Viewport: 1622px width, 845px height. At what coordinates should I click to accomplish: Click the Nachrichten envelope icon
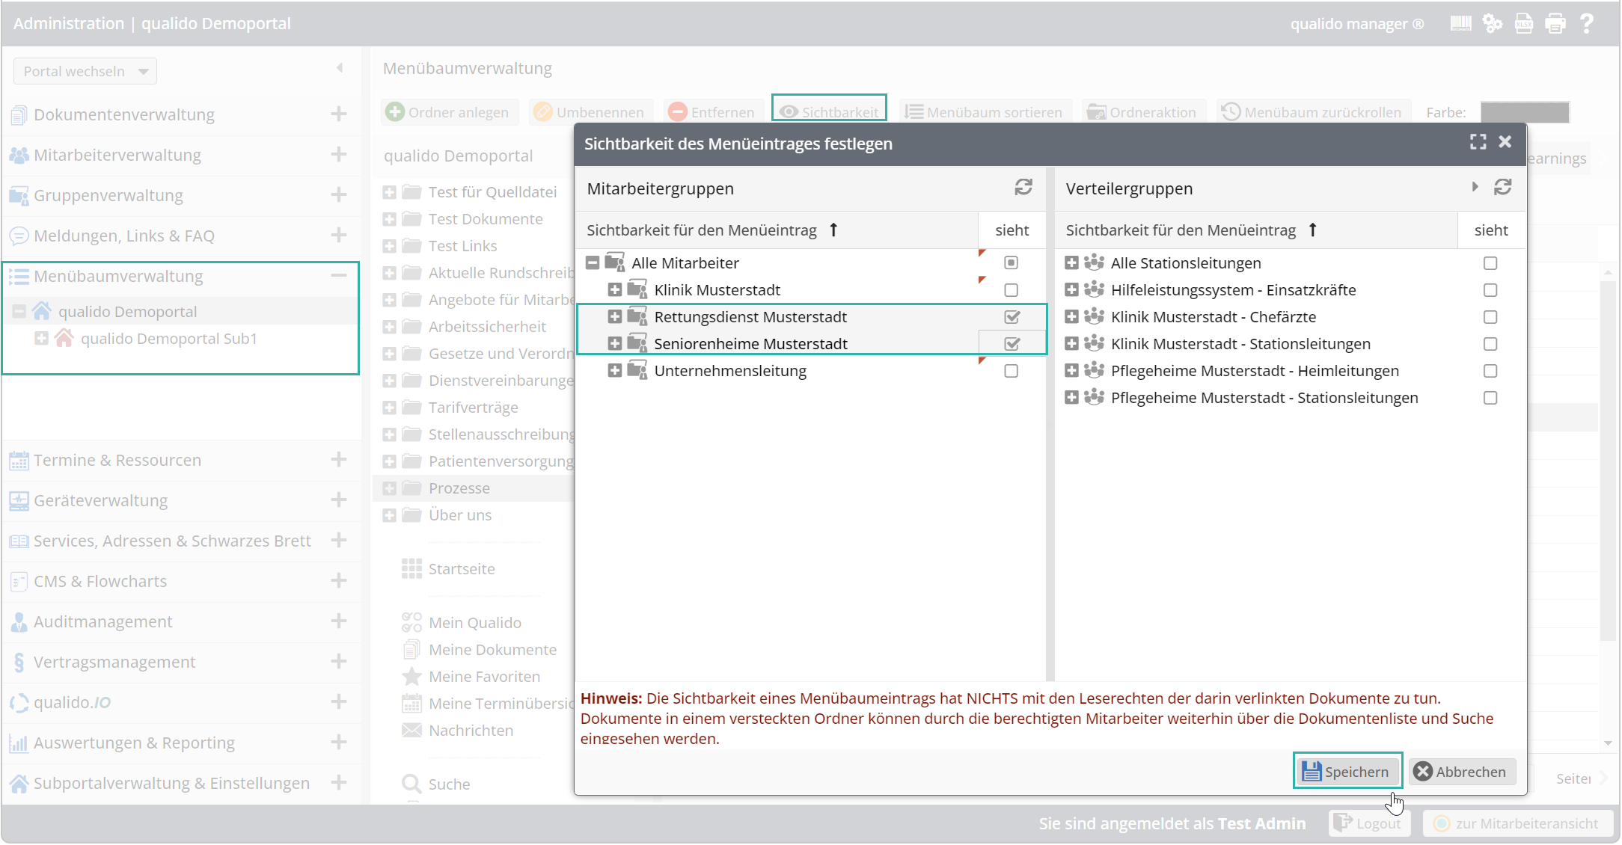[x=411, y=731]
